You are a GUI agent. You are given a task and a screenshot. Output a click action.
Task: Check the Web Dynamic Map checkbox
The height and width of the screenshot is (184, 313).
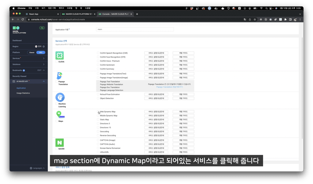click(x=98, y=112)
